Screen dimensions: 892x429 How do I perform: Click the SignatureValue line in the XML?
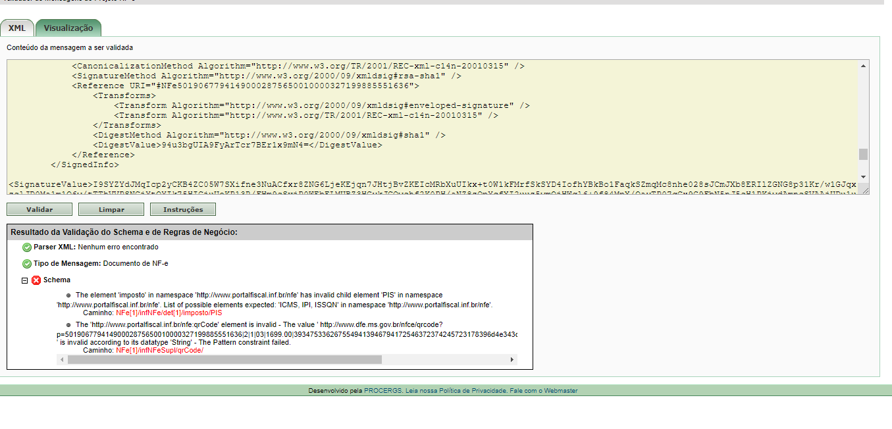433,186
